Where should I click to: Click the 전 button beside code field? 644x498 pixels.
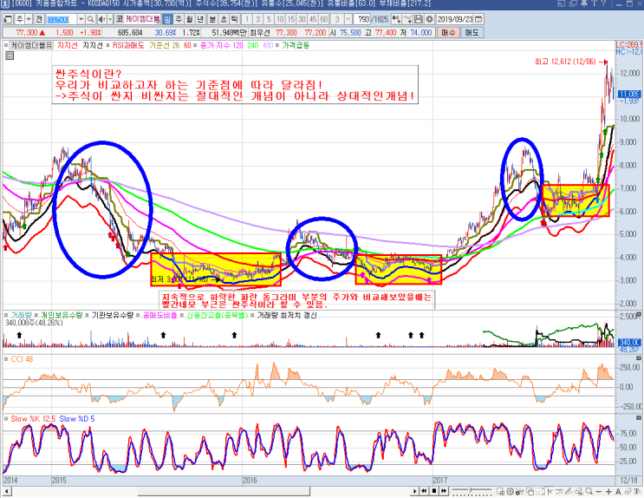point(39,19)
